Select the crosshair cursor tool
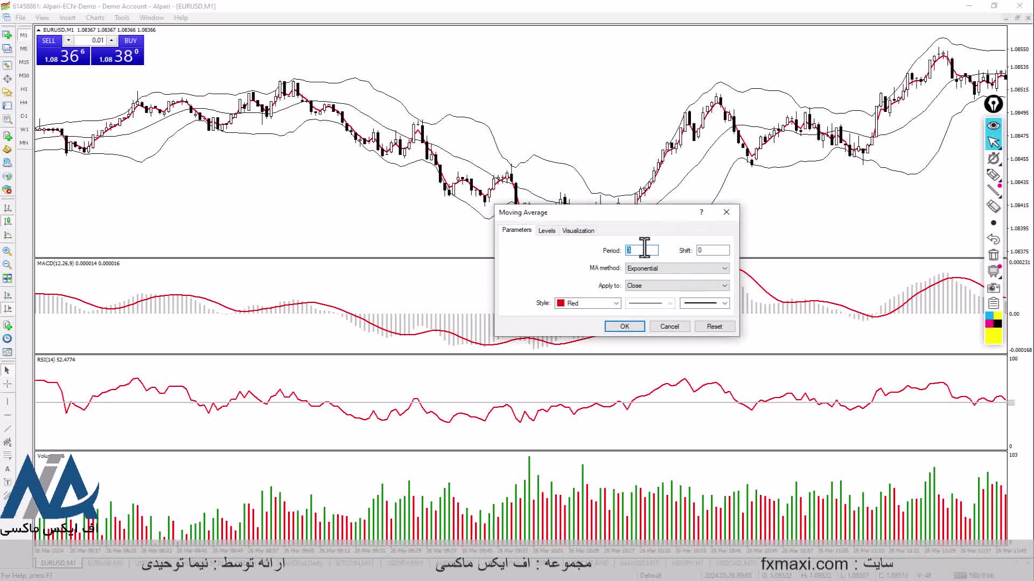The image size is (1034, 581). click(7, 384)
